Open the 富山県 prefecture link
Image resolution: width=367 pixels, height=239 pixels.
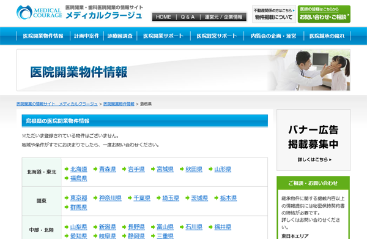[x=165, y=227]
